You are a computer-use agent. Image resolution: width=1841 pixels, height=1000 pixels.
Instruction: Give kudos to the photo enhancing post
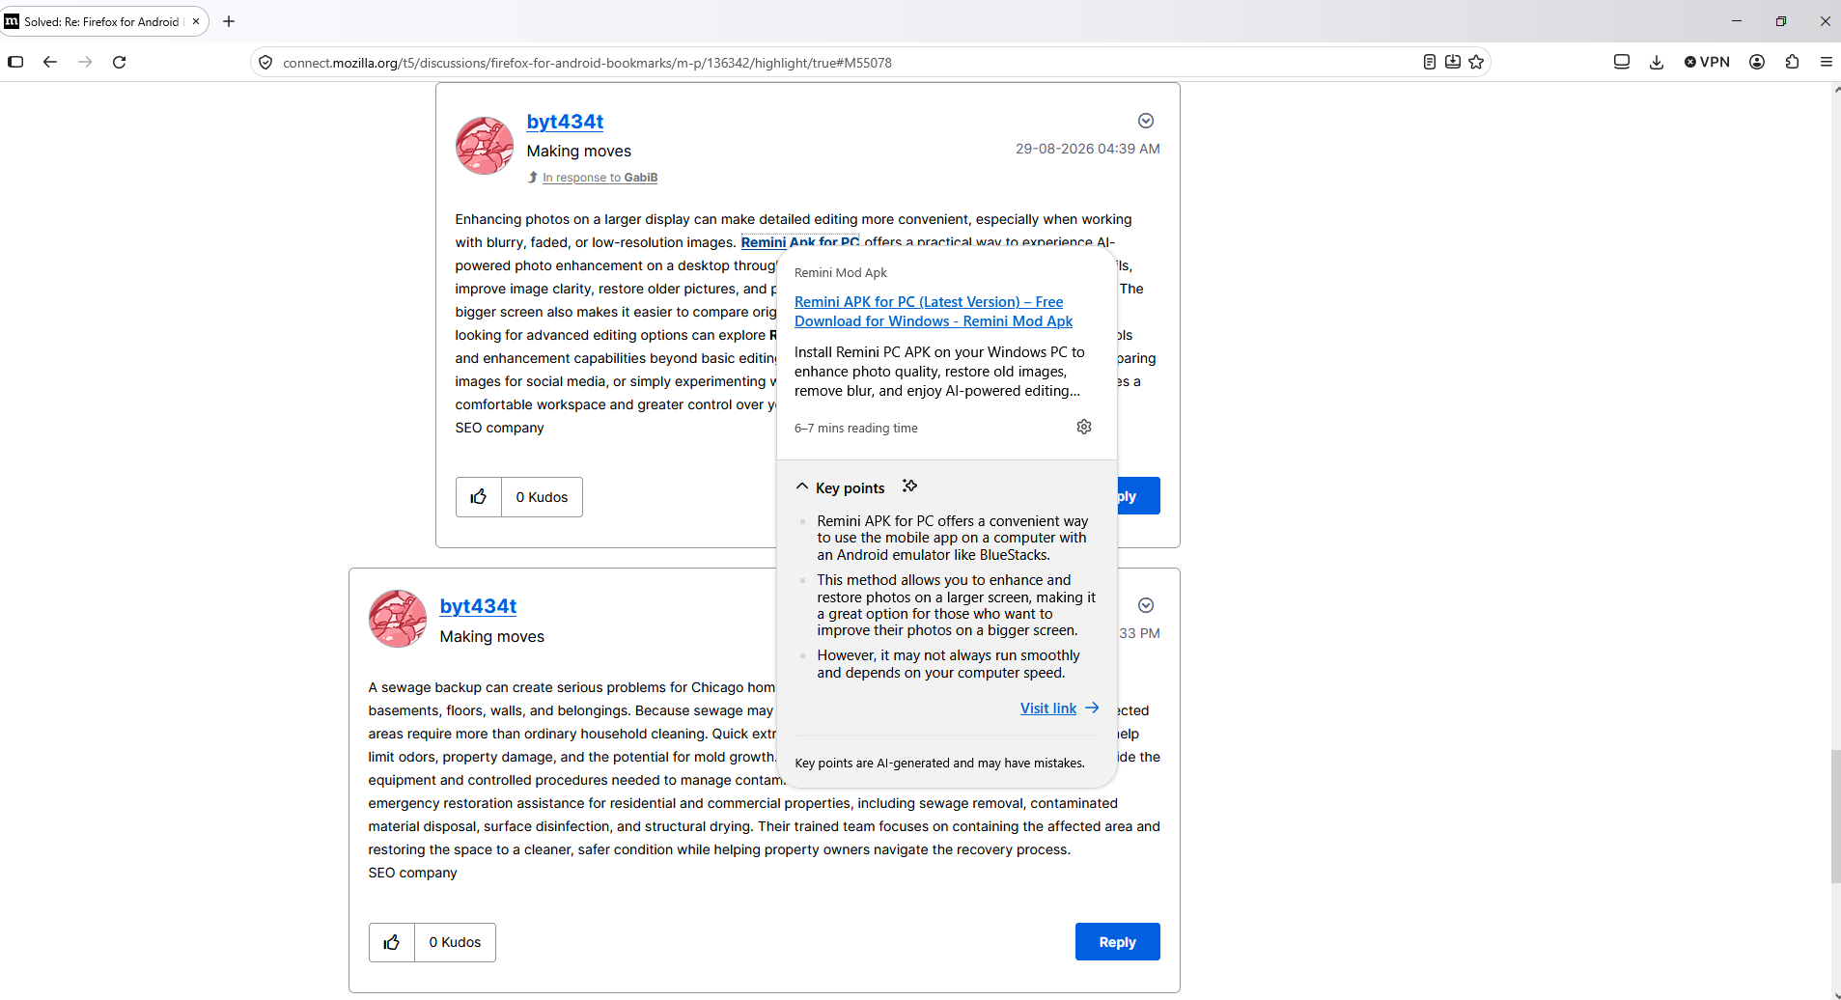point(479,497)
